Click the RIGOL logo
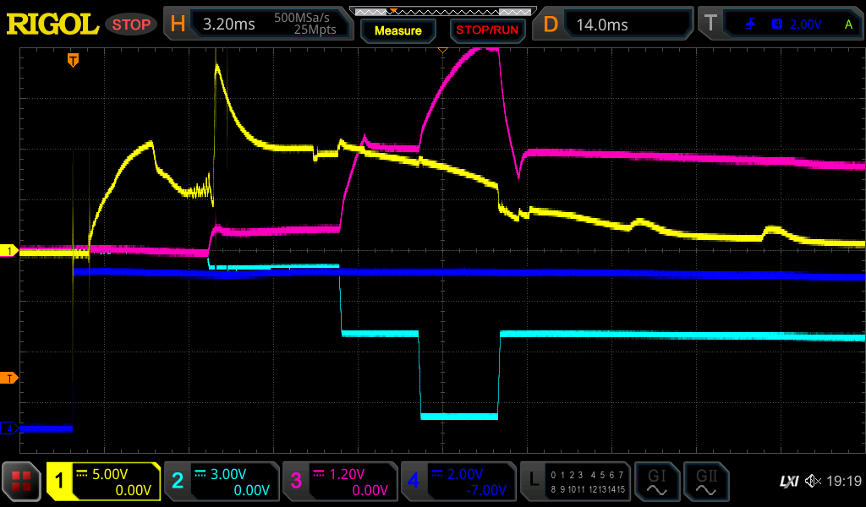 point(52,25)
